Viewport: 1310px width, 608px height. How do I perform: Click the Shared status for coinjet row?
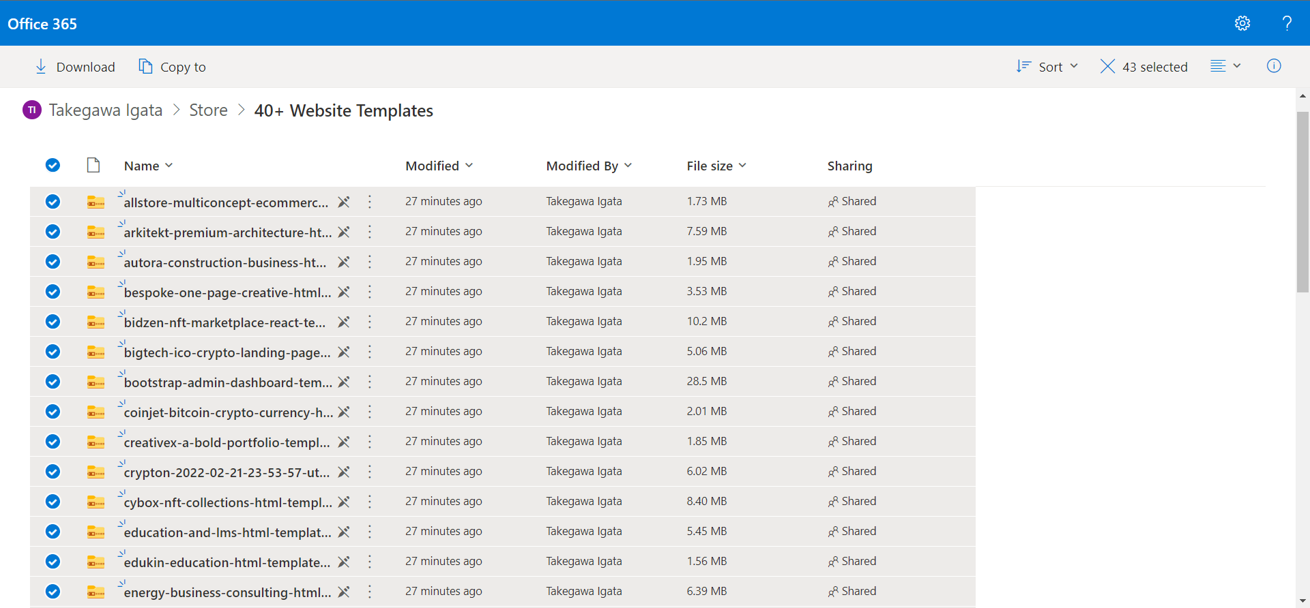(x=852, y=412)
